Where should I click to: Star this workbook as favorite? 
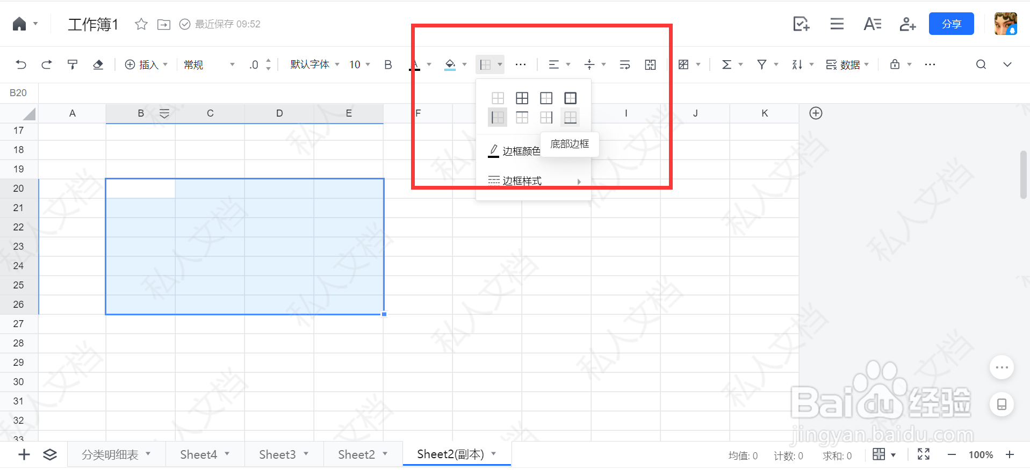[141, 24]
